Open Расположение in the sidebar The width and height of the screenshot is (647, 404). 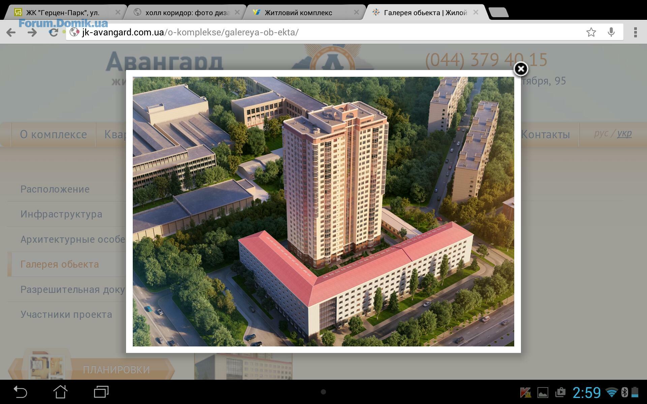click(55, 189)
